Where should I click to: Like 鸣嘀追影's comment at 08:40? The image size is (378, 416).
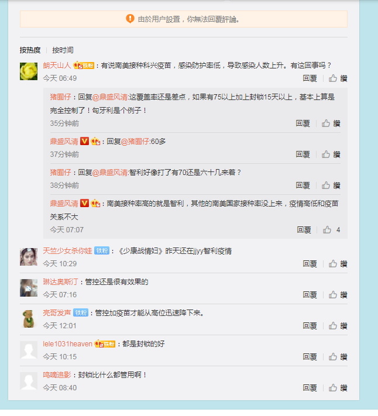pos(338,388)
